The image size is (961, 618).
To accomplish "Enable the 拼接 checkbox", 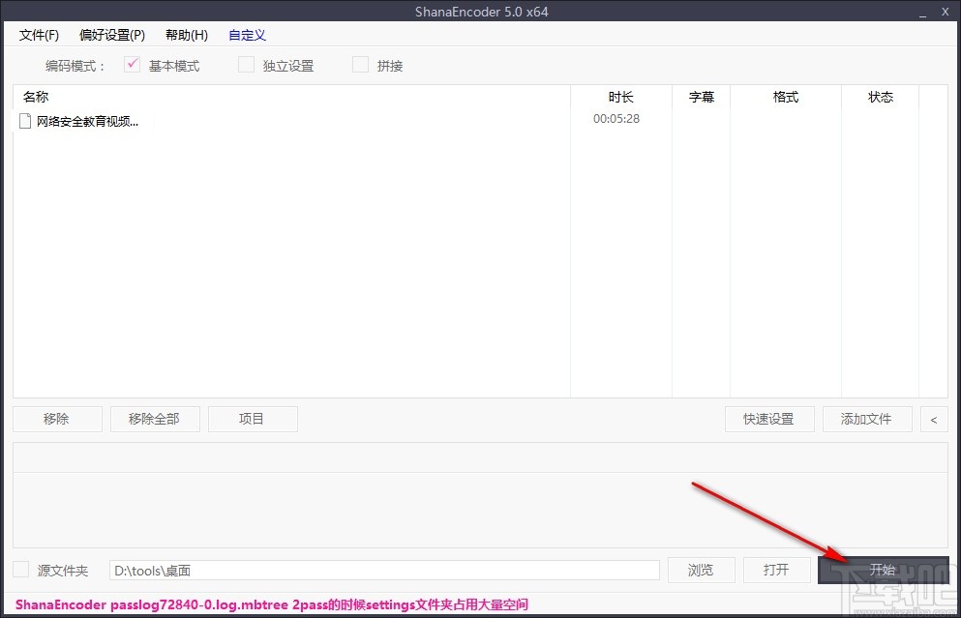I will 360,64.
